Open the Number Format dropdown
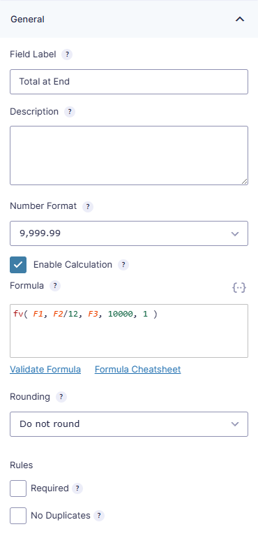Screen dimensions: 258x543 tap(129, 233)
